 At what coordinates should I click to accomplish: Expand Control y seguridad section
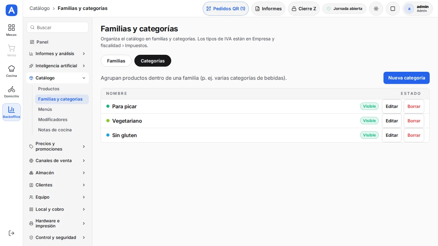tap(57, 237)
